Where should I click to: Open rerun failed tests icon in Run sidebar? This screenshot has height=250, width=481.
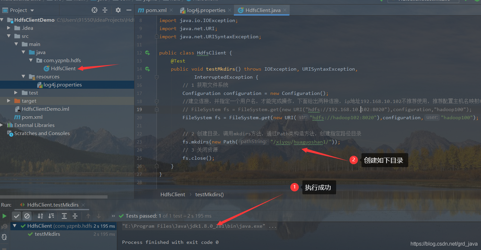tap(4, 227)
